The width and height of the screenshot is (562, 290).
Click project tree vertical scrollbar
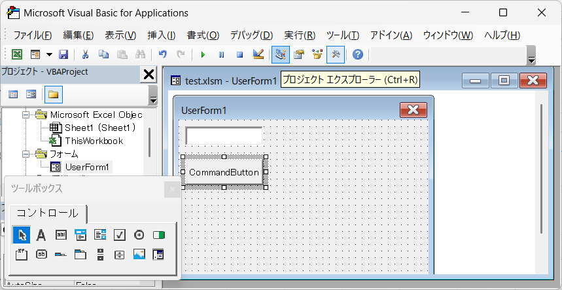[x=149, y=141]
